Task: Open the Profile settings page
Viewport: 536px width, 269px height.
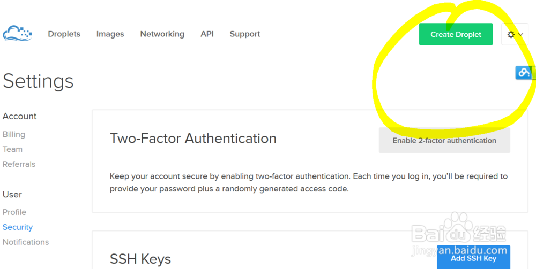Action: (14, 212)
